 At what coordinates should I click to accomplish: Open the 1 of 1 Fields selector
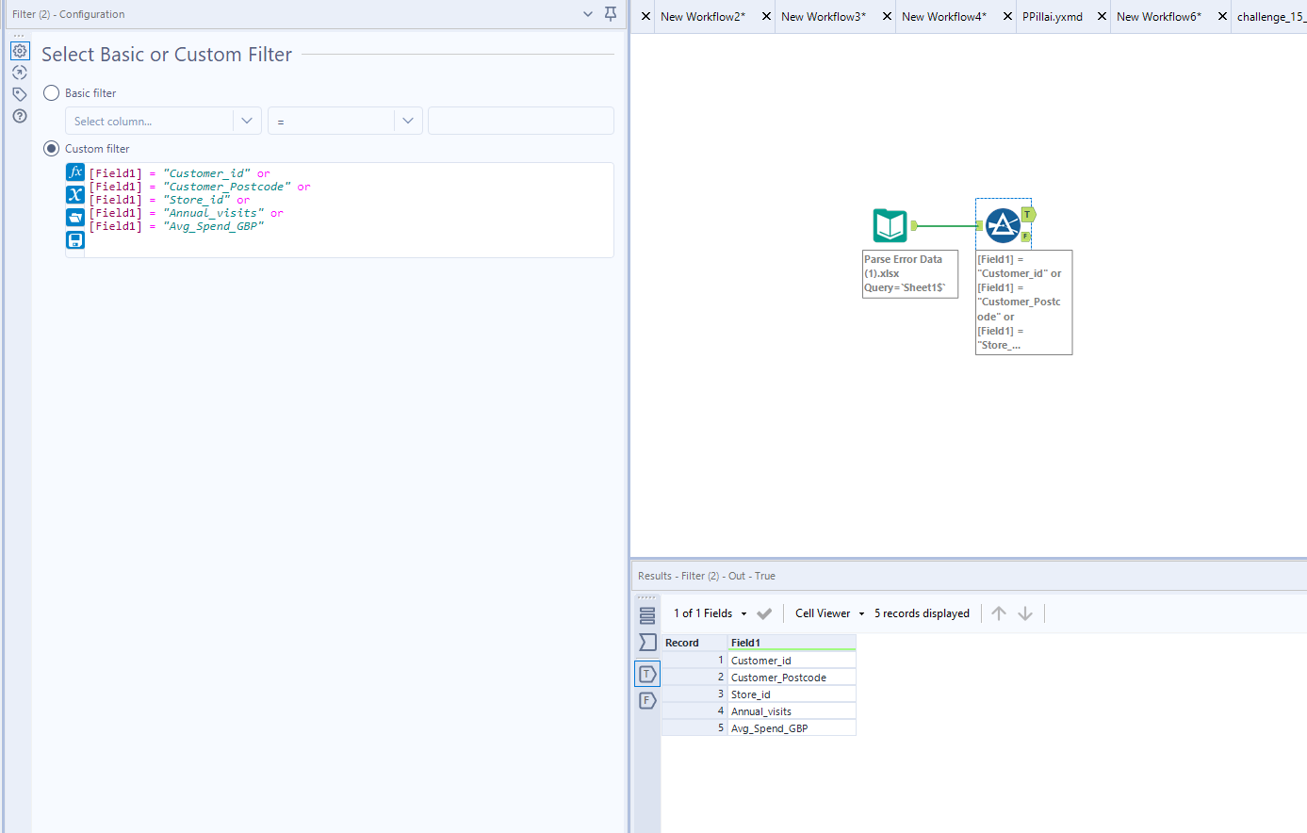click(x=710, y=613)
